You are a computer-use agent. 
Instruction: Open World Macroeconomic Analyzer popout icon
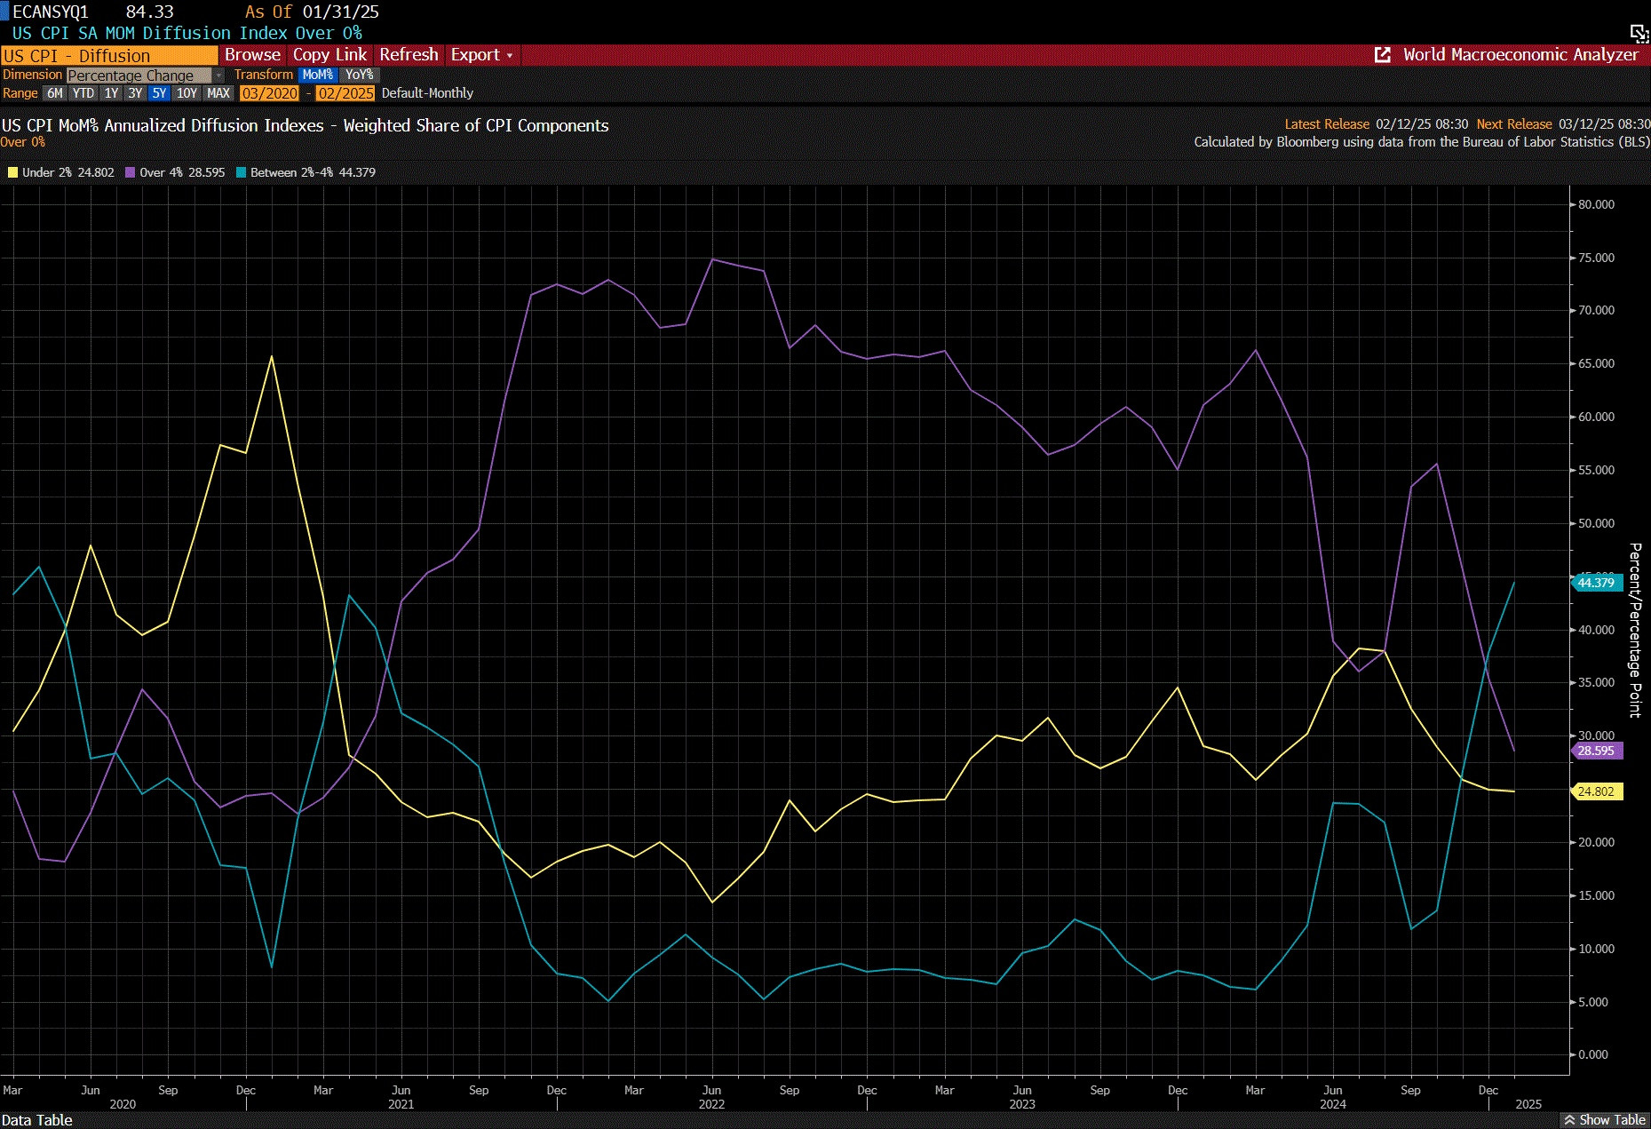1383,55
